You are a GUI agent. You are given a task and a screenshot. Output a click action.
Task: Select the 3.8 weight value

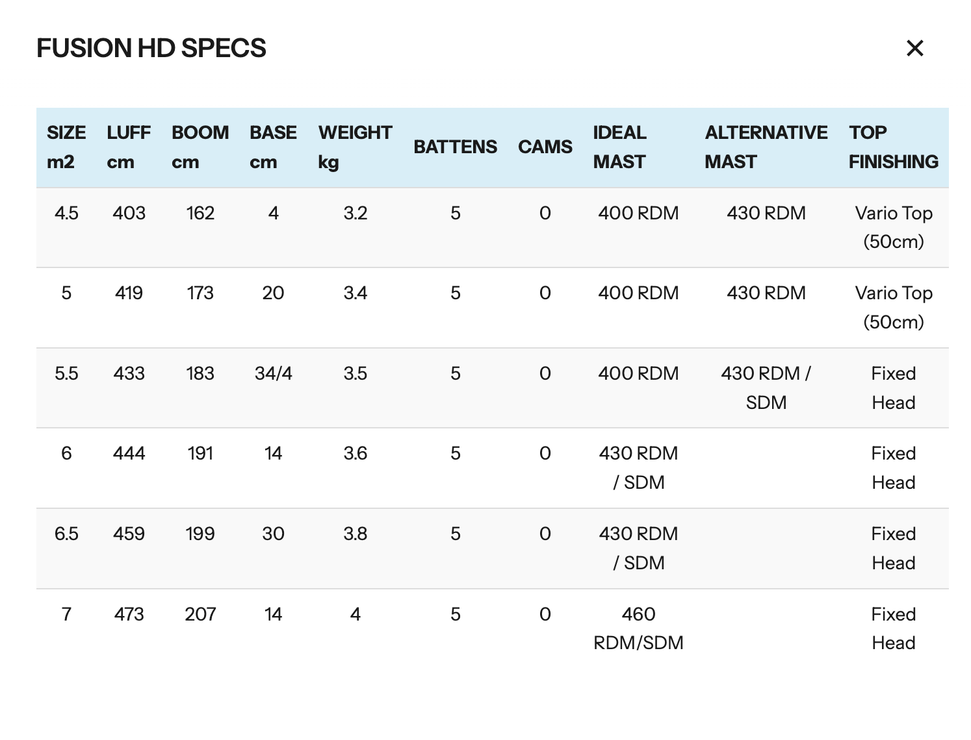pyautogui.click(x=355, y=534)
